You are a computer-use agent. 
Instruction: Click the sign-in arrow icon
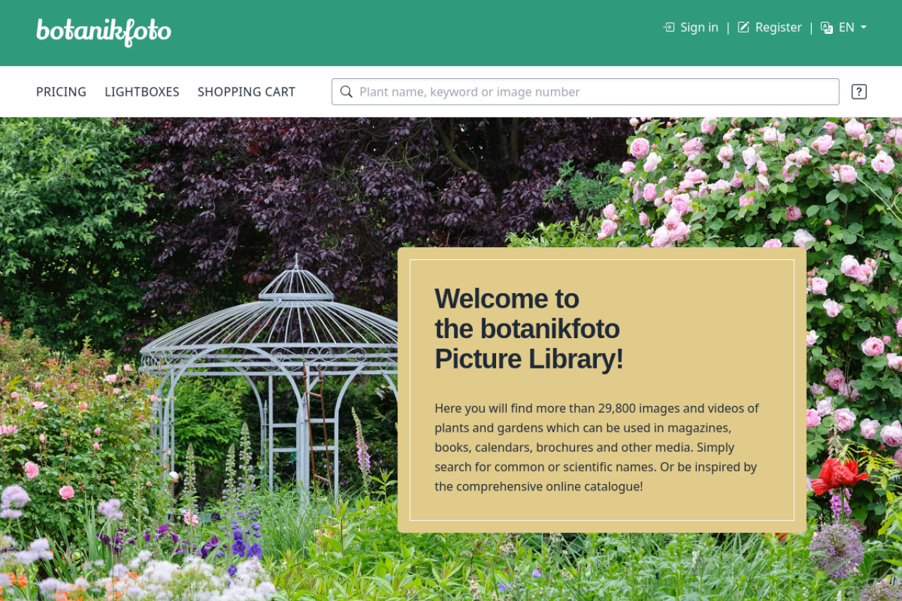[x=669, y=27]
